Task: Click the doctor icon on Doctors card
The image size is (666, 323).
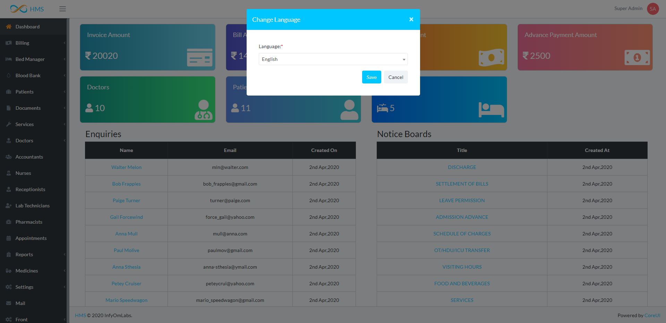Action: (203, 110)
